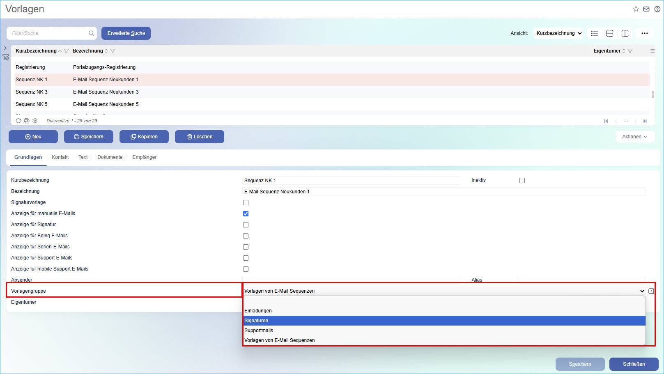Refresh the records list
The image size is (664, 374).
[18, 121]
